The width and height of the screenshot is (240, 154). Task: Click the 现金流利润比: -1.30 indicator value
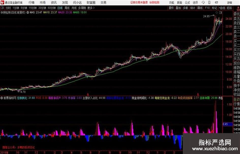click(x=143, y=98)
